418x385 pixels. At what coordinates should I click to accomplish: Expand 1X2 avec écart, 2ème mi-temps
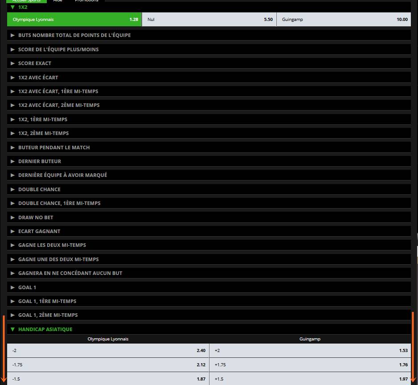click(x=209, y=105)
